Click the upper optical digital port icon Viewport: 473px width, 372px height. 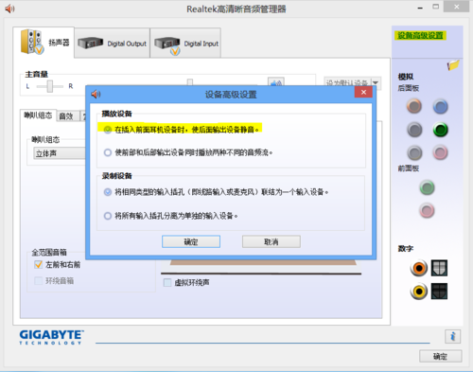pyautogui.click(x=439, y=268)
